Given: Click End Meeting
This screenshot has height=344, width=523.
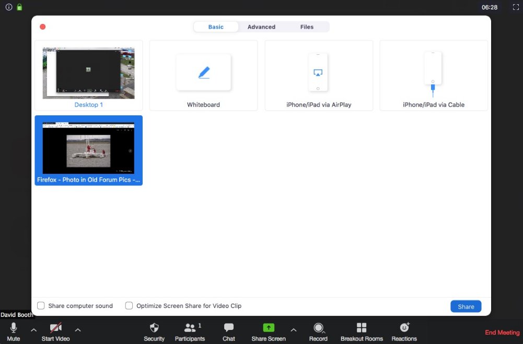Looking at the screenshot, I should [x=502, y=333].
